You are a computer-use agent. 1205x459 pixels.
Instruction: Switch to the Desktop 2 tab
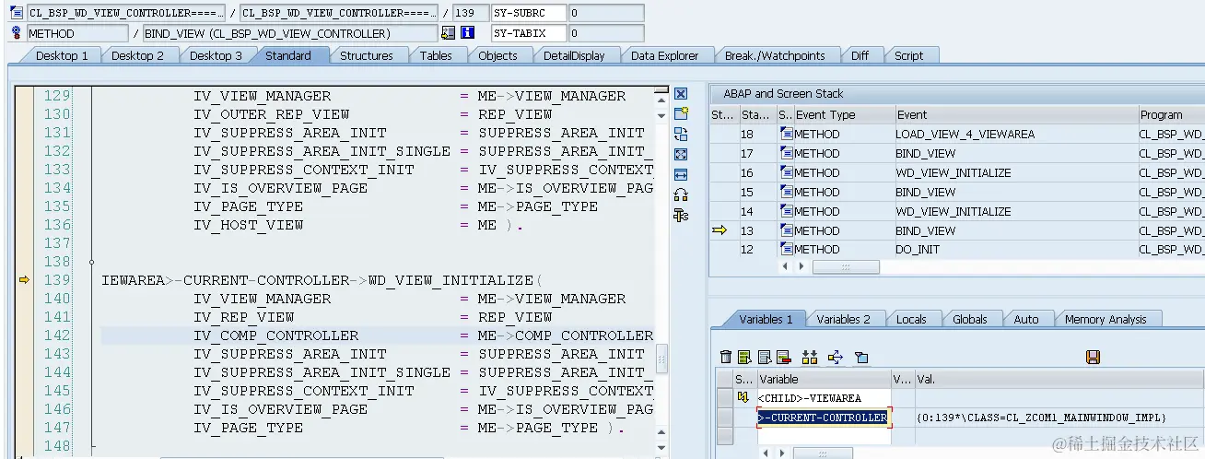tap(137, 55)
